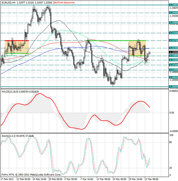Select the 1.34850 price level tag

tap(173, 5)
